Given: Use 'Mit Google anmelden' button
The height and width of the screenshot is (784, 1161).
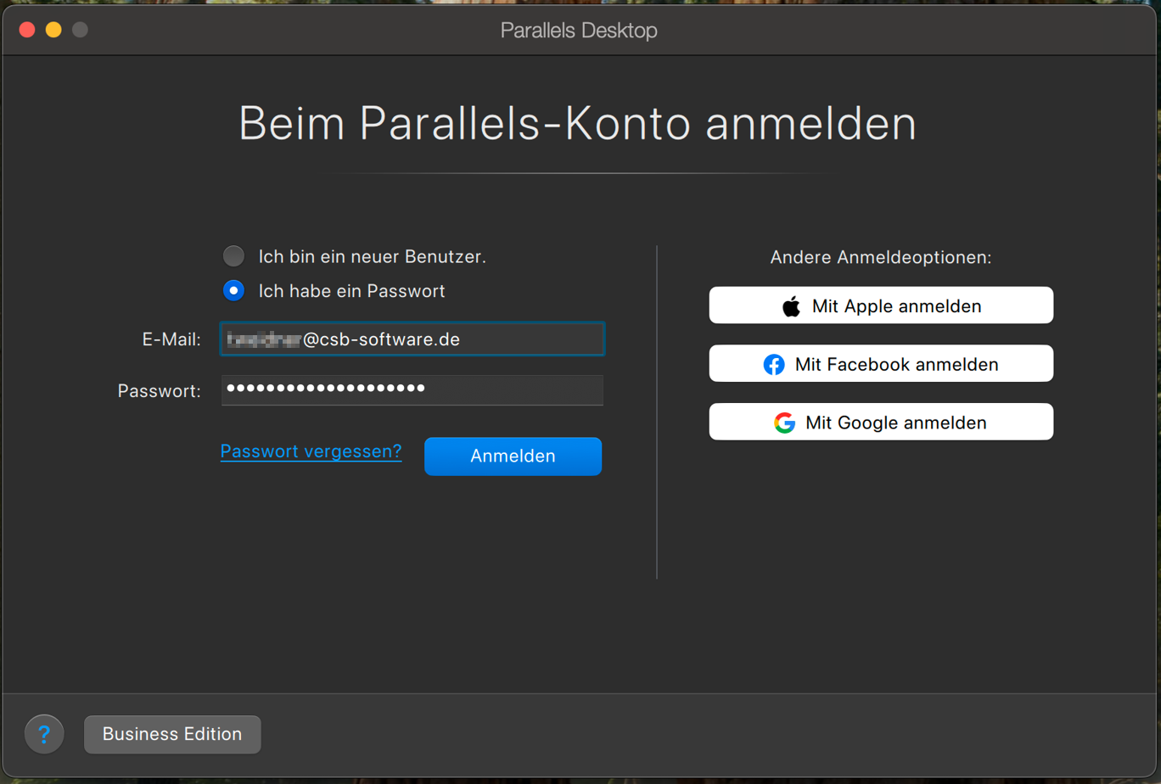Looking at the screenshot, I should pyautogui.click(x=881, y=422).
